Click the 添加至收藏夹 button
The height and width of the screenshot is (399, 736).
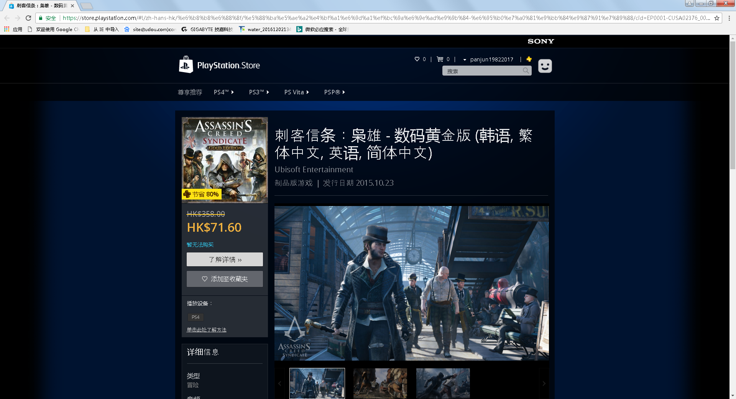(x=225, y=279)
